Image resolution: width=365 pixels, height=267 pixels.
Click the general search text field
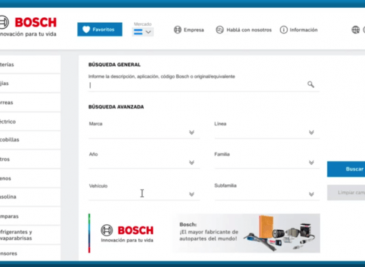coord(197,85)
